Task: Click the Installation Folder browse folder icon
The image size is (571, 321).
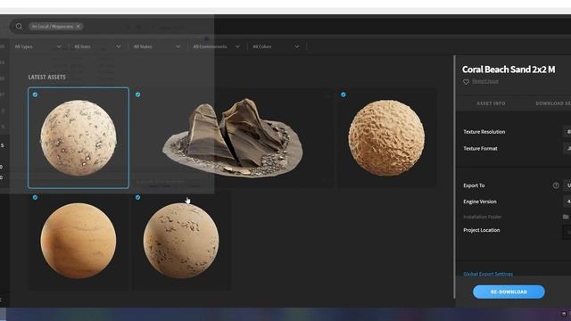Action: (566, 217)
